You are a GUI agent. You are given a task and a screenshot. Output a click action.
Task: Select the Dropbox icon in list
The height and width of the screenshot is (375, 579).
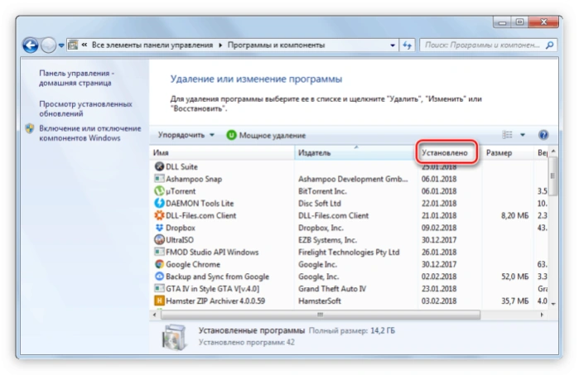click(x=159, y=228)
